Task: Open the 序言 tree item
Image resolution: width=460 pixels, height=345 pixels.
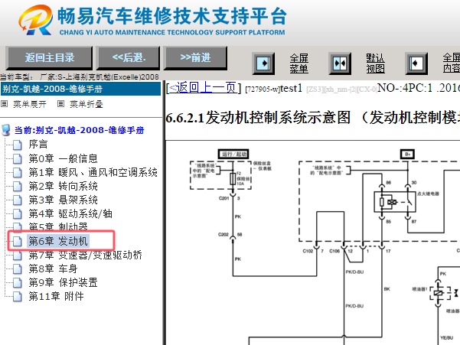Action: tap(38, 145)
